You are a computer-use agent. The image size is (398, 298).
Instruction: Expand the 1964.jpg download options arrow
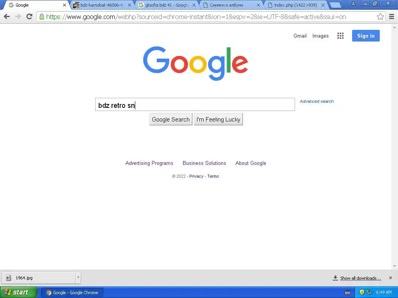[x=78, y=278]
